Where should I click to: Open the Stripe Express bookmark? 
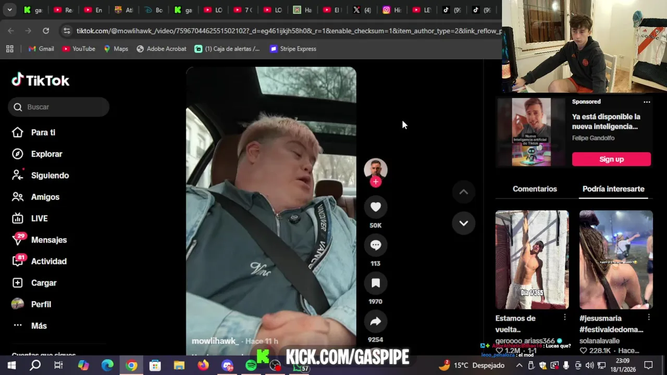tap(293, 48)
